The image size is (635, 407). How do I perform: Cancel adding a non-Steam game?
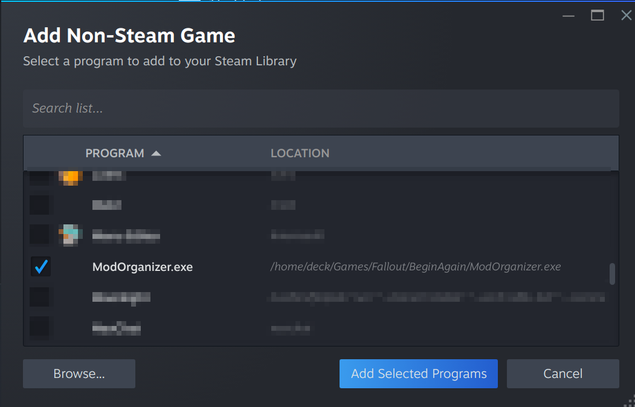(562, 374)
